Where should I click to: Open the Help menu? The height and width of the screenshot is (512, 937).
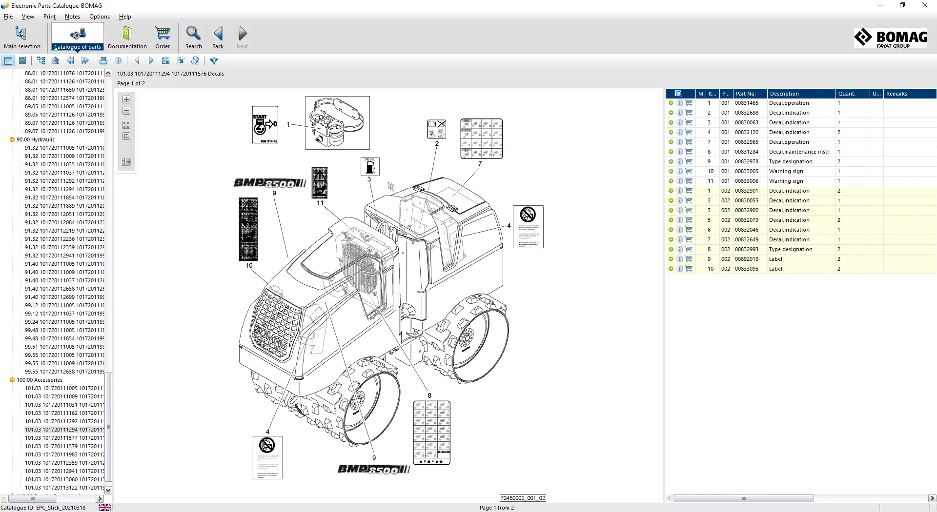click(125, 17)
